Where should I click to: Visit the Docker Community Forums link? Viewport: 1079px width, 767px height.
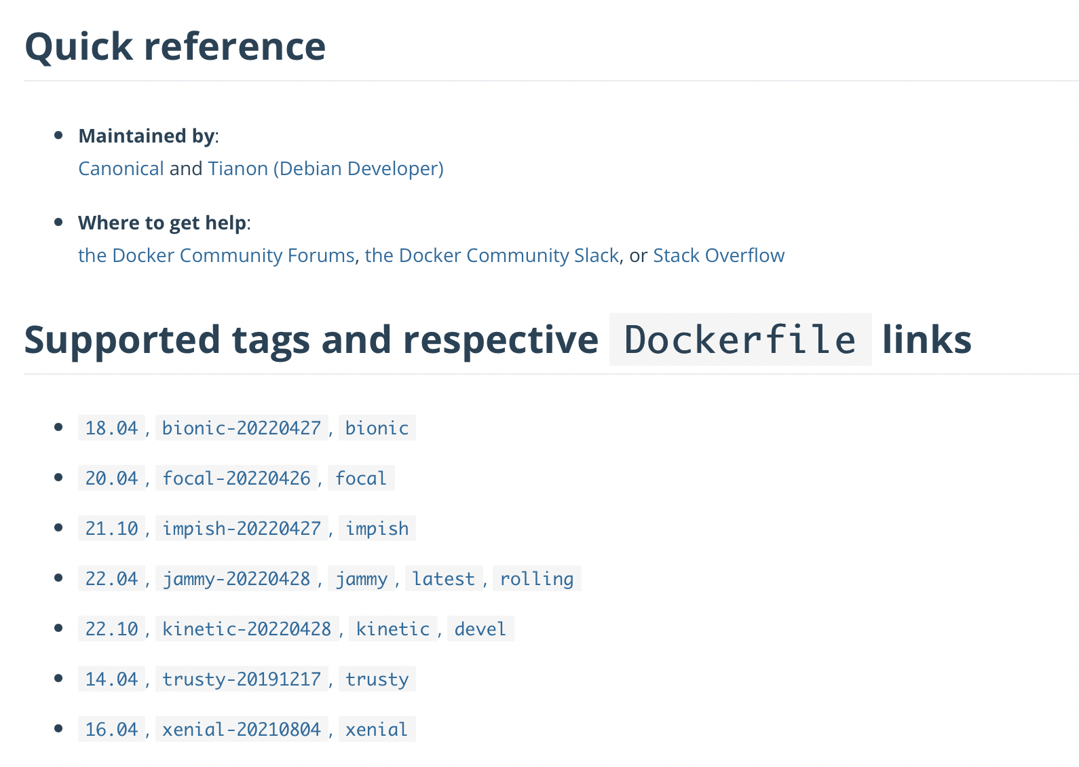(x=216, y=255)
